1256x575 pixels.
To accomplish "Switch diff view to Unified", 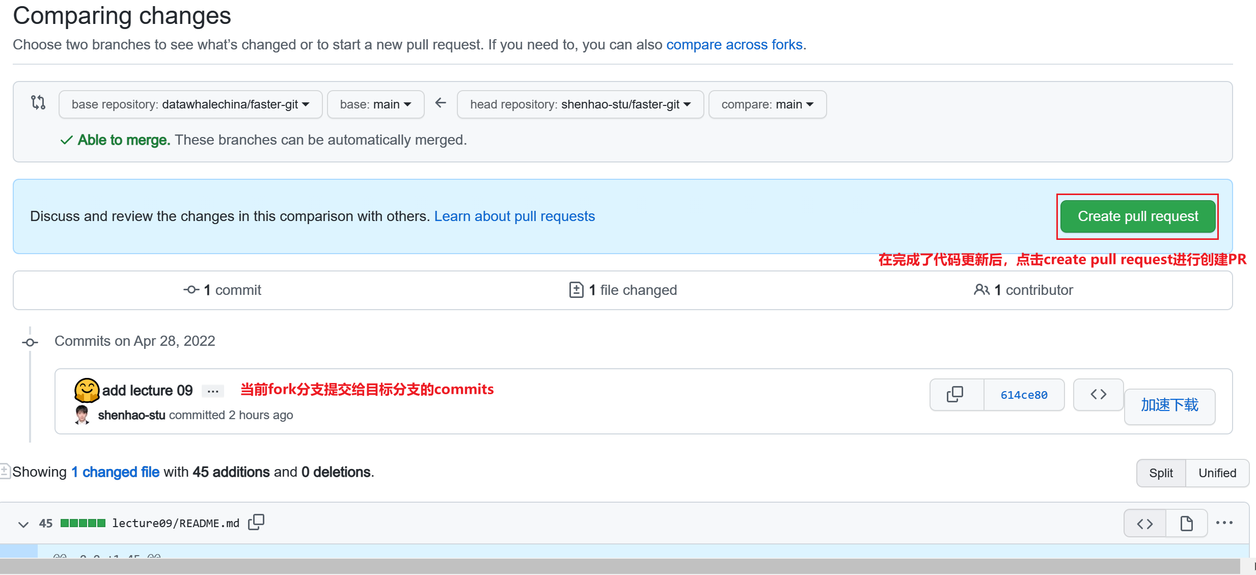I will (x=1217, y=473).
